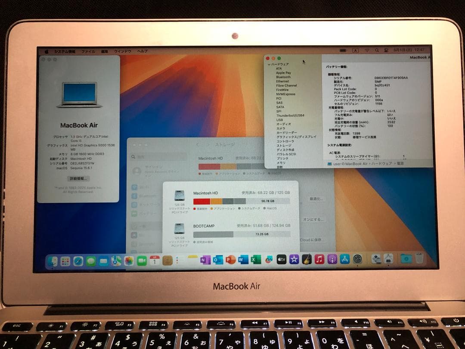Select NVMExpress in the hardware list

[x=285, y=94]
